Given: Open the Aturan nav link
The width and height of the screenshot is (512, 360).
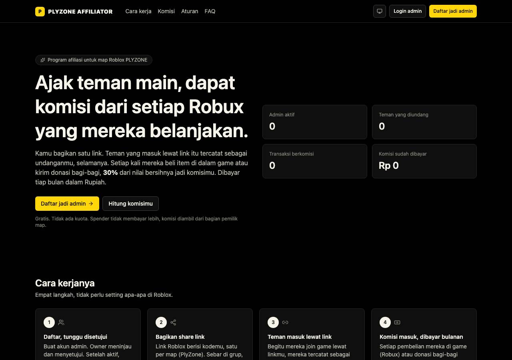Looking at the screenshot, I should click(x=190, y=11).
